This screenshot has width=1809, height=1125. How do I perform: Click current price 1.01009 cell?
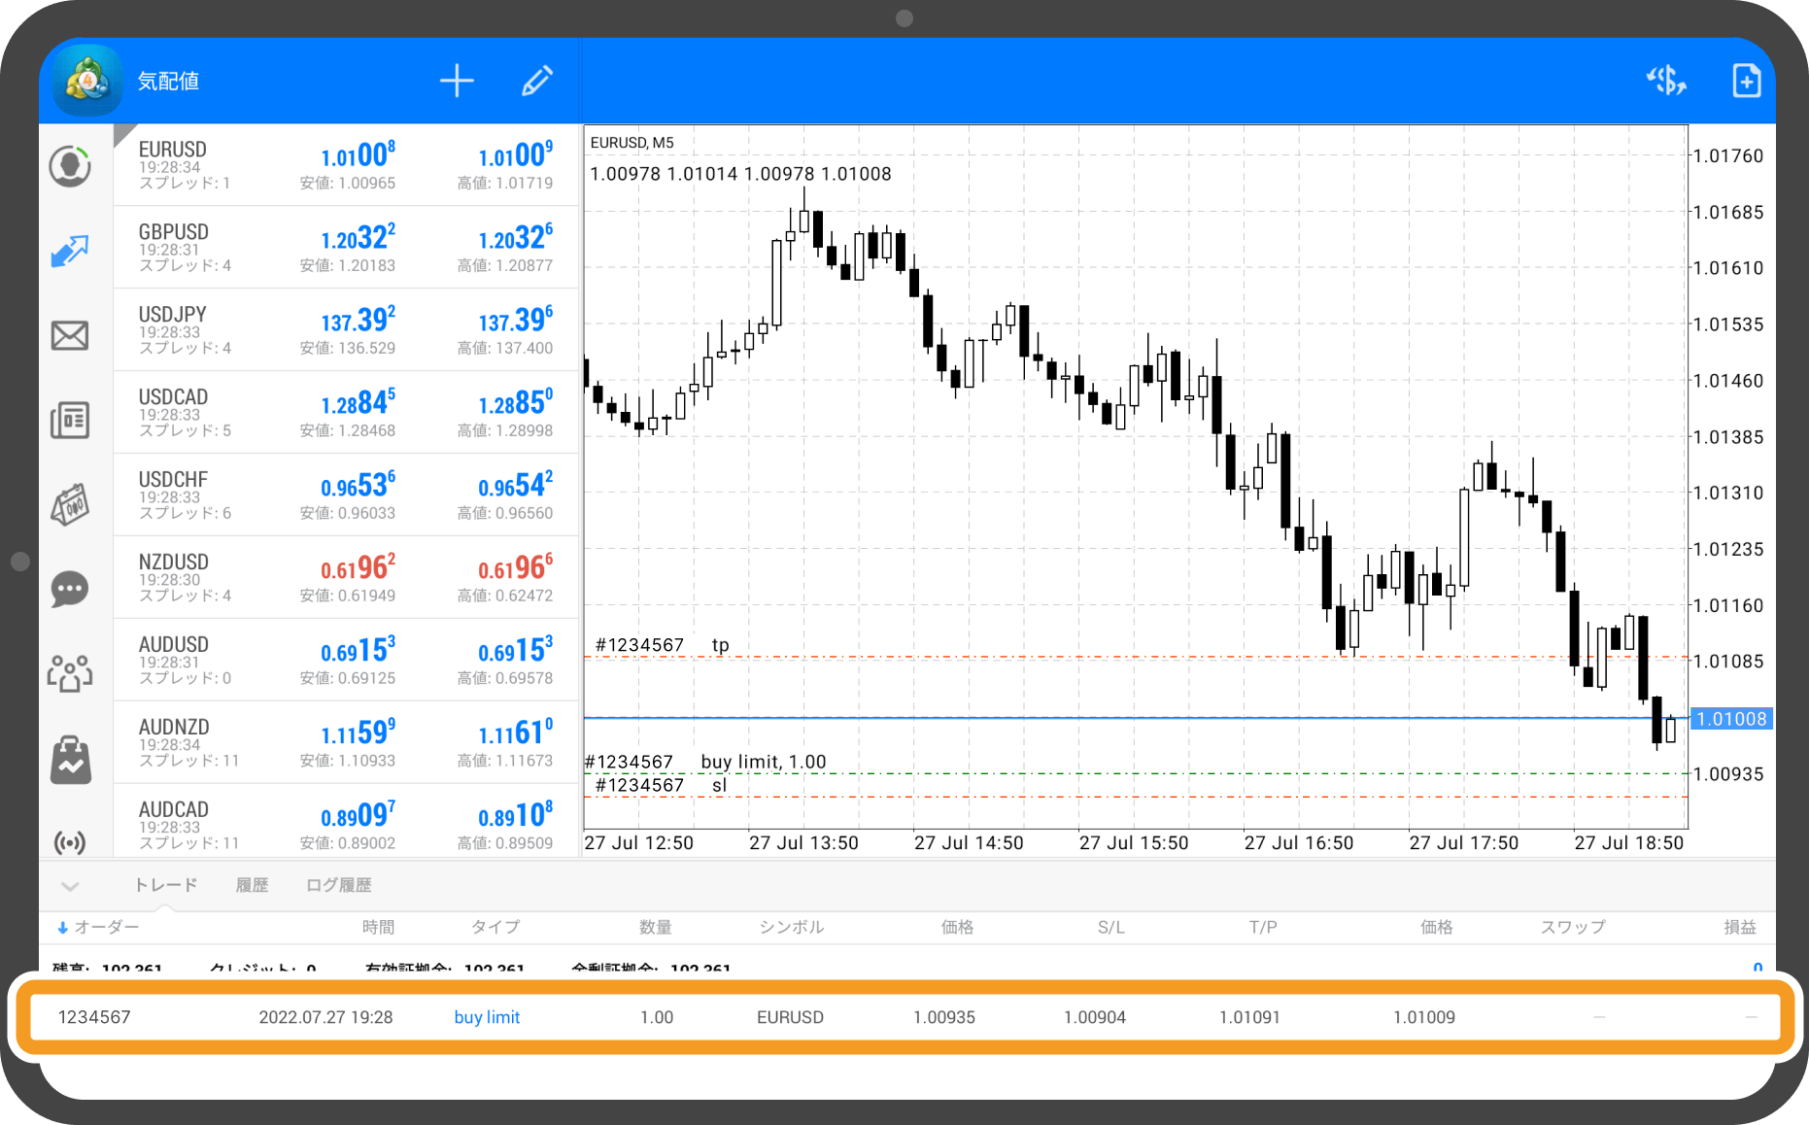(1423, 1017)
